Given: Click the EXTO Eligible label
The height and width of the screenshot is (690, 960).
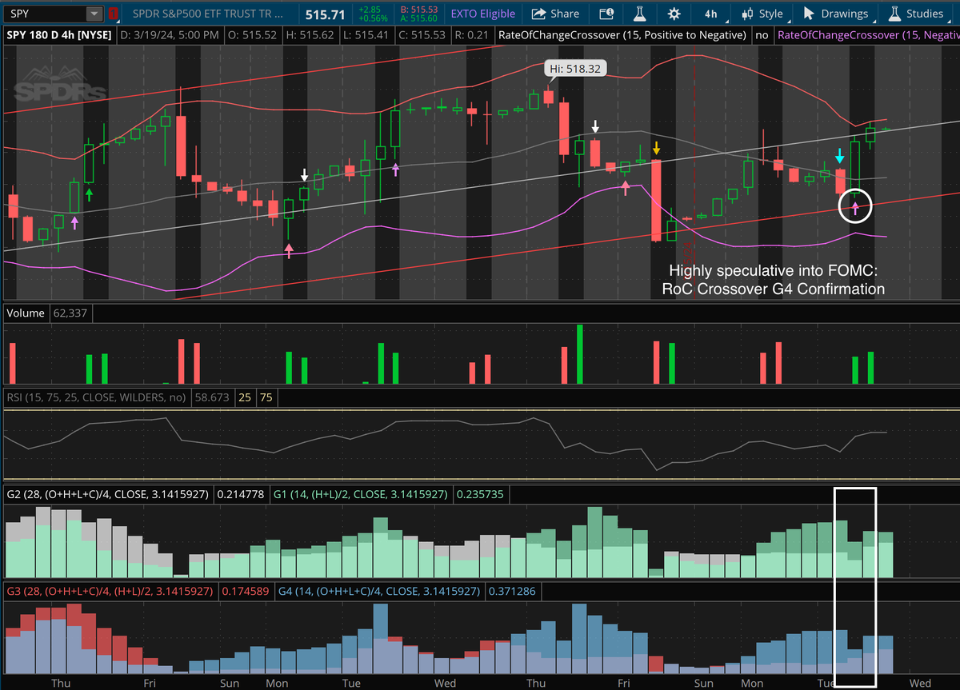Looking at the screenshot, I should pyautogui.click(x=482, y=14).
